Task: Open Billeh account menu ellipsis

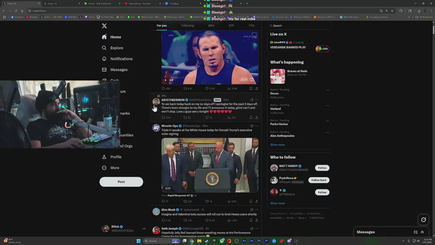Action: coord(144,229)
